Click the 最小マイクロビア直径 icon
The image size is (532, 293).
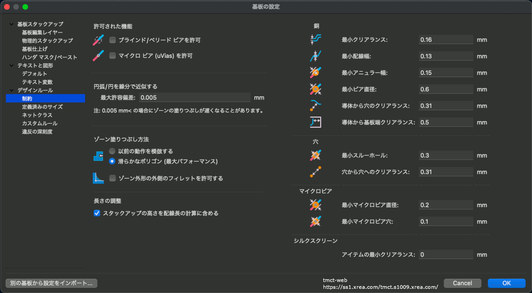tap(316, 205)
